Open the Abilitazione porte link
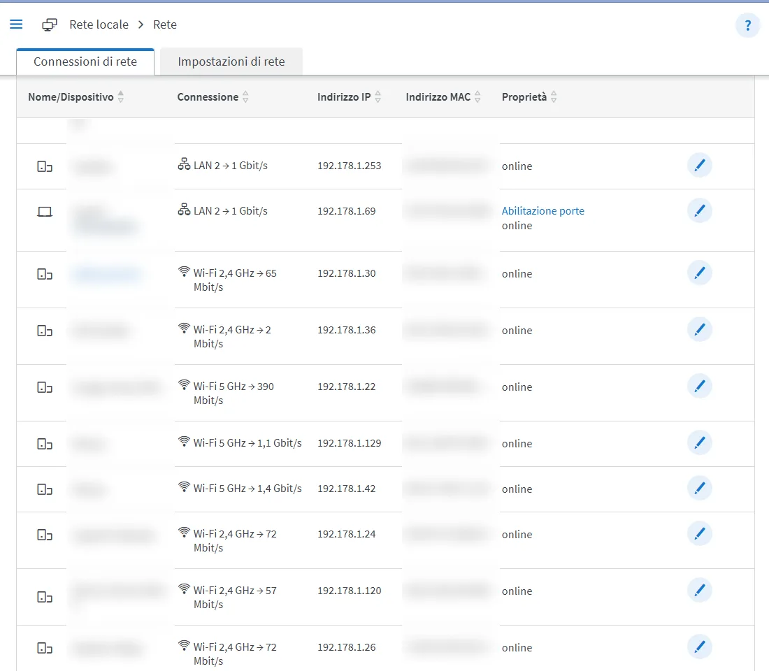Viewport: 769px width, 671px height. (x=543, y=211)
